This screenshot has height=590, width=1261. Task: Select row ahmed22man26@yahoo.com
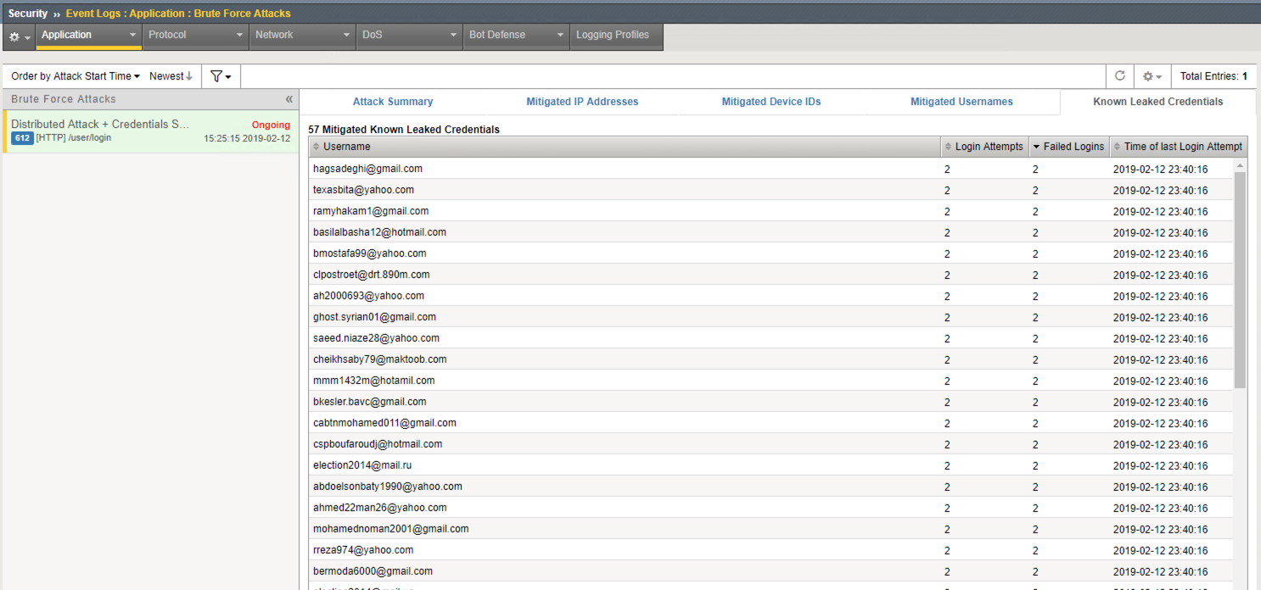[771, 508]
